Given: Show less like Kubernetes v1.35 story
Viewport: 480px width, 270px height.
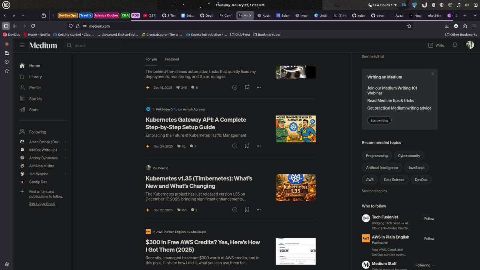Looking at the screenshot, I should pyautogui.click(x=235, y=210).
